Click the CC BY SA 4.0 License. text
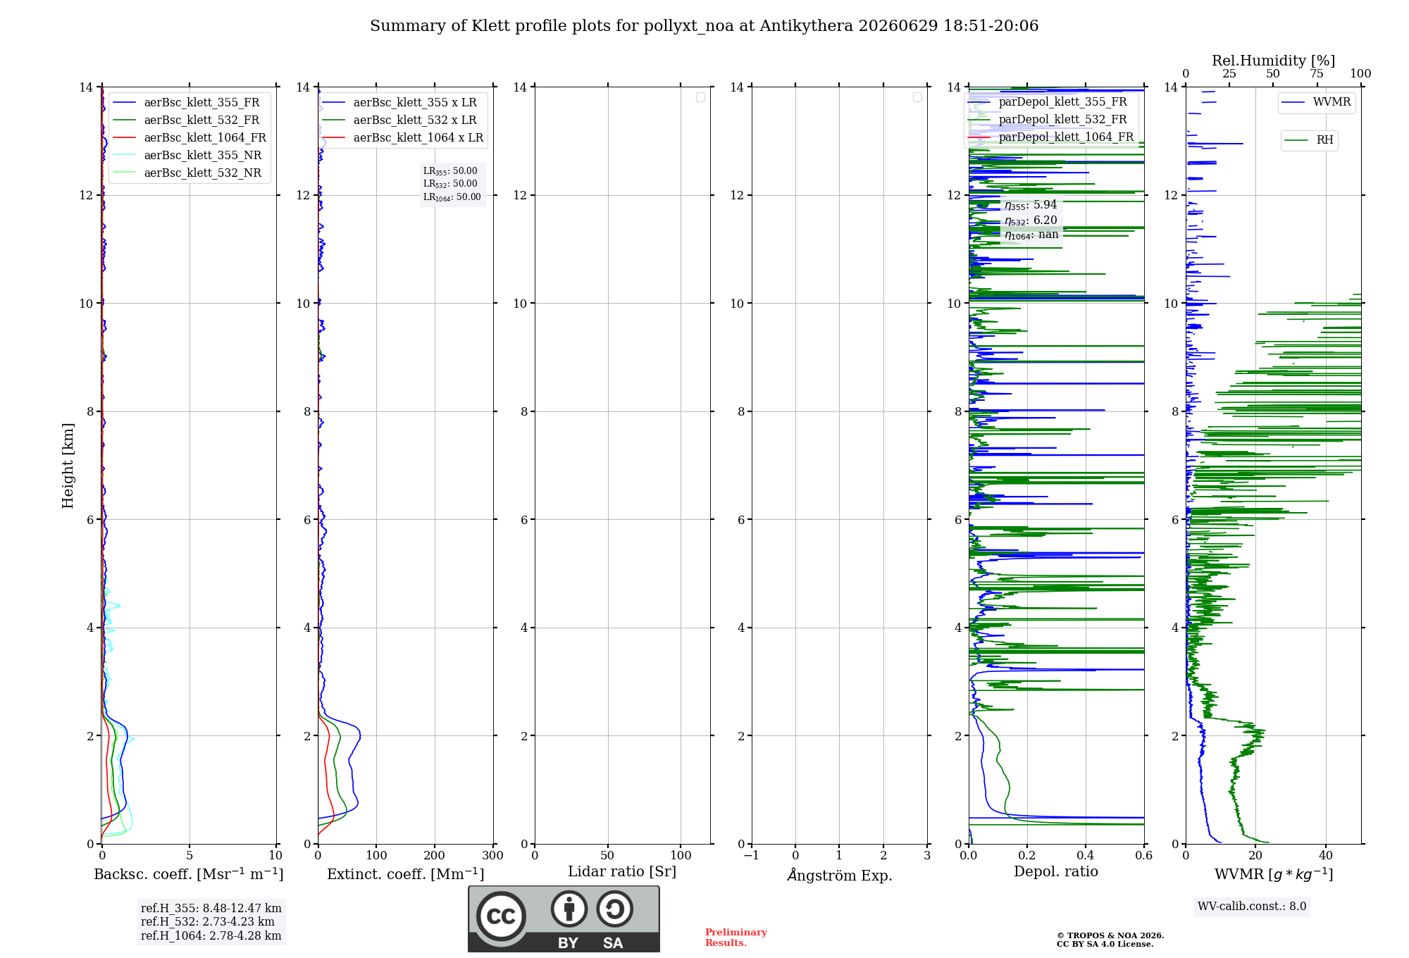This screenshot has height=958, width=1409. pyautogui.click(x=1105, y=945)
